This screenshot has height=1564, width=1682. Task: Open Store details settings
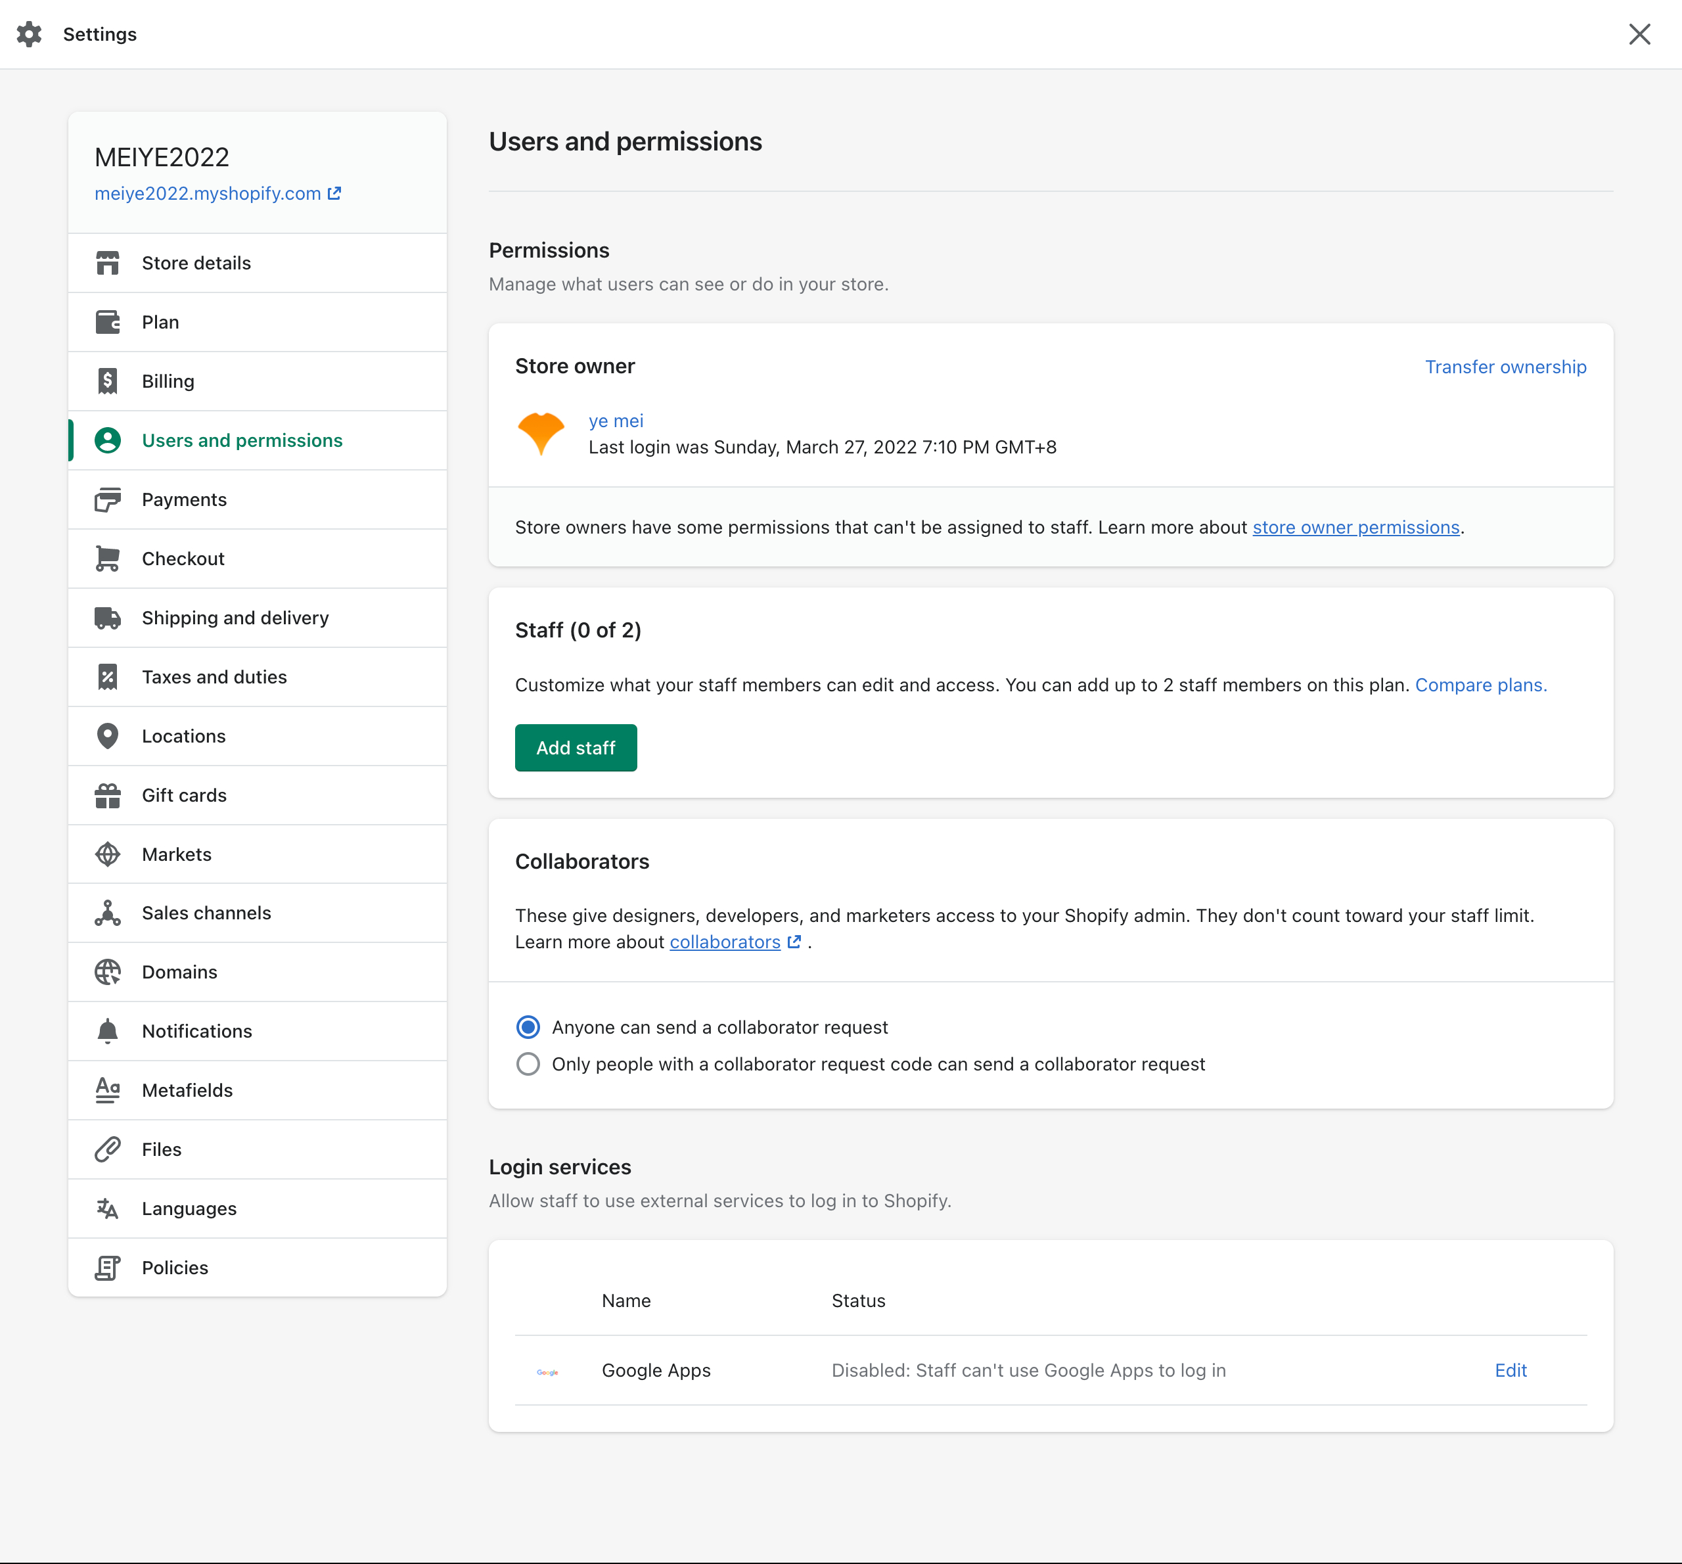[x=257, y=264]
